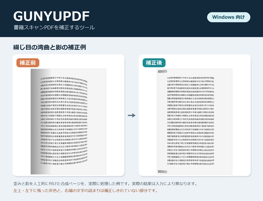The image size is (263, 201).
Task: Click the orange 補正前 label
Action: [x=28, y=63]
